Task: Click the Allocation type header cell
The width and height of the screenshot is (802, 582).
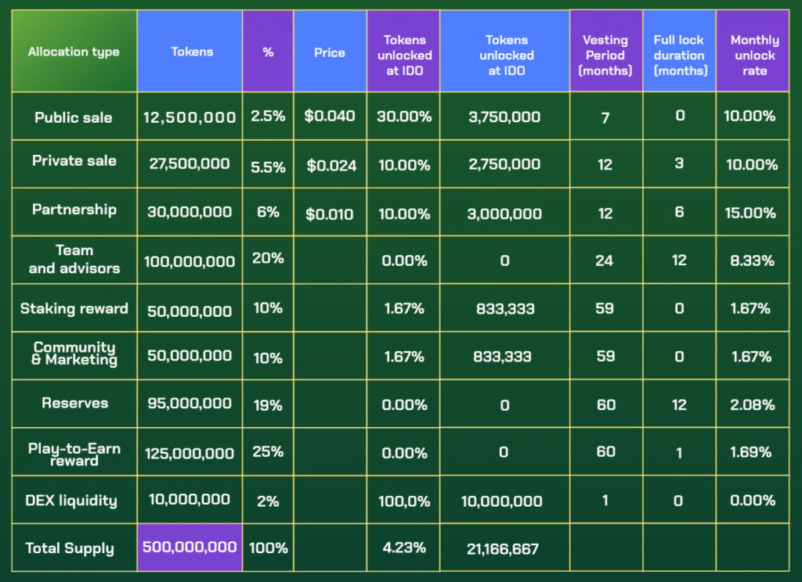Action: pos(74,52)
